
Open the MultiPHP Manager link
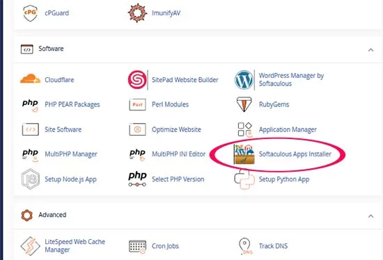(x=71, y=154)
